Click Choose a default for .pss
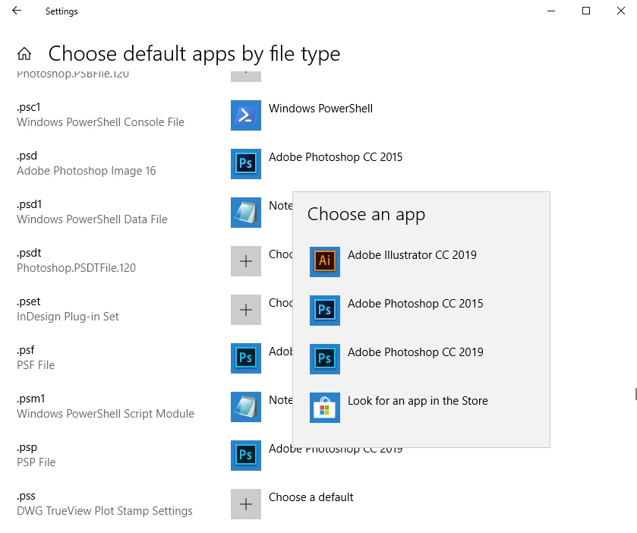 (x=311, y=497)
